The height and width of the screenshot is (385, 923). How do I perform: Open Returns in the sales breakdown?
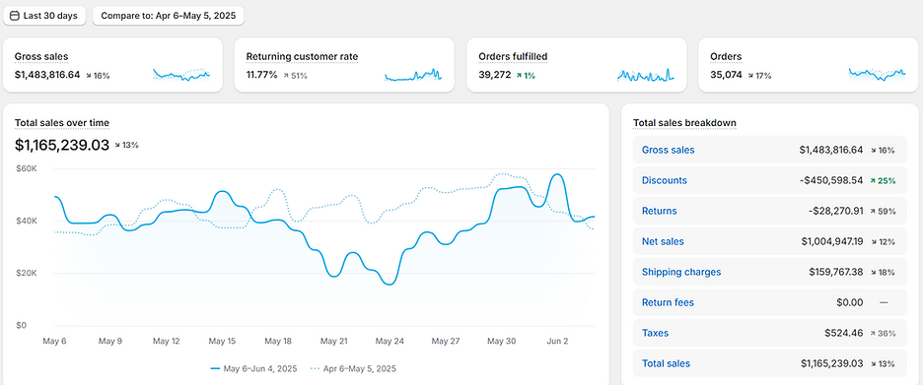(x=660, y=211)
